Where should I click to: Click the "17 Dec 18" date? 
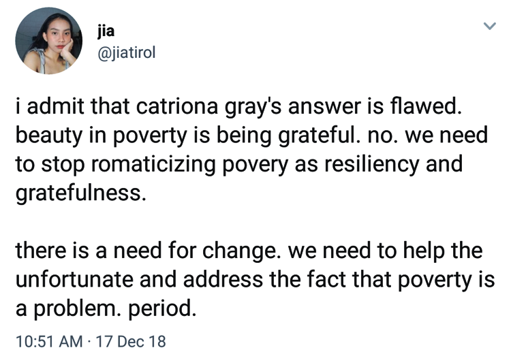click(x=131, y=341)
